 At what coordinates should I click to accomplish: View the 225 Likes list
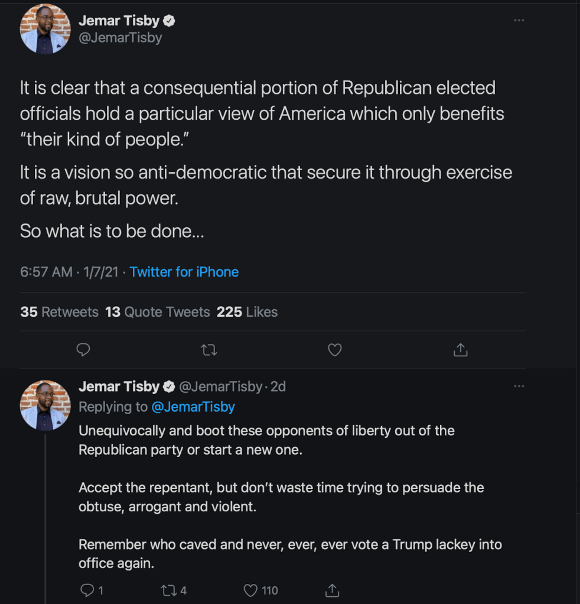[247, 312]
